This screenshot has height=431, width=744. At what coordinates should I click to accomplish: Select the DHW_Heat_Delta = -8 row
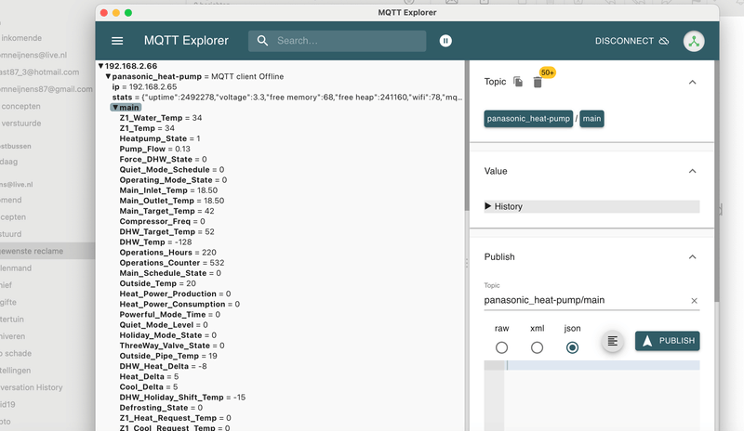click(164, 367)
